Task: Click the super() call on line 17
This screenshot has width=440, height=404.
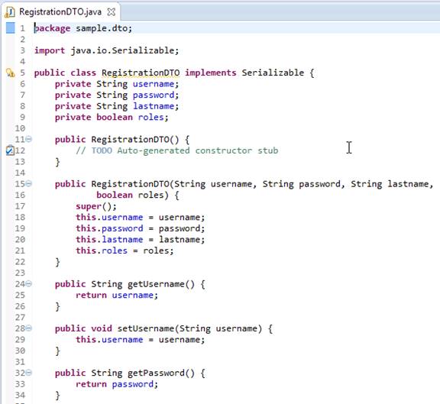Action: pos(96,206)
